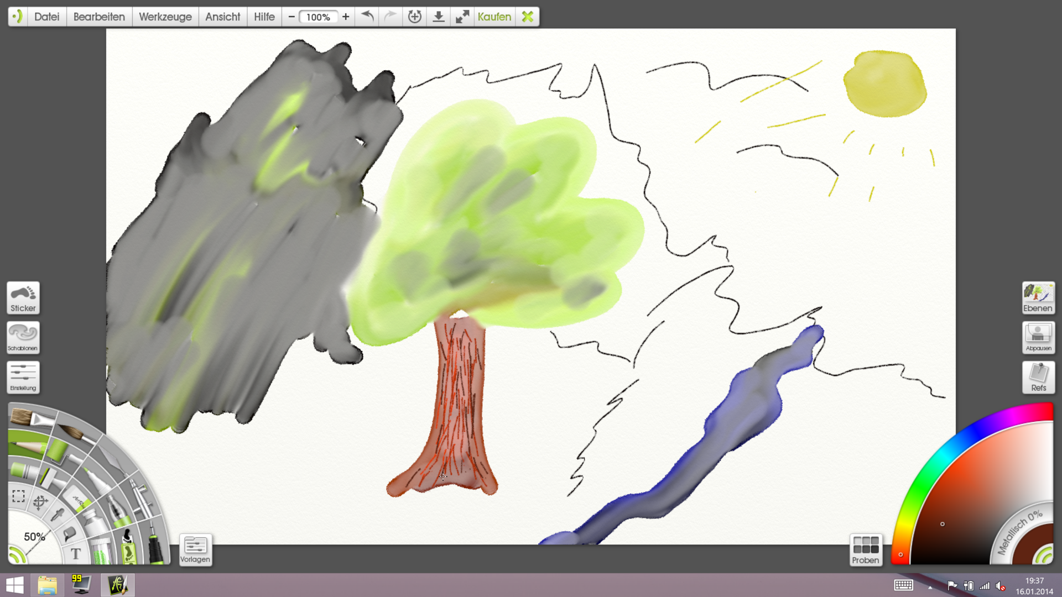Open the Datei menu
This screenshot has height=597, width=1062.
pos(46,17)
